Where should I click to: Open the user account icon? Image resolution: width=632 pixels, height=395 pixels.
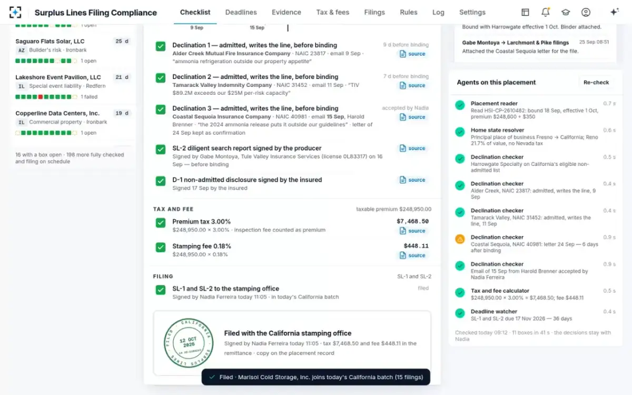pyautogui.click(x=586, y=12)
